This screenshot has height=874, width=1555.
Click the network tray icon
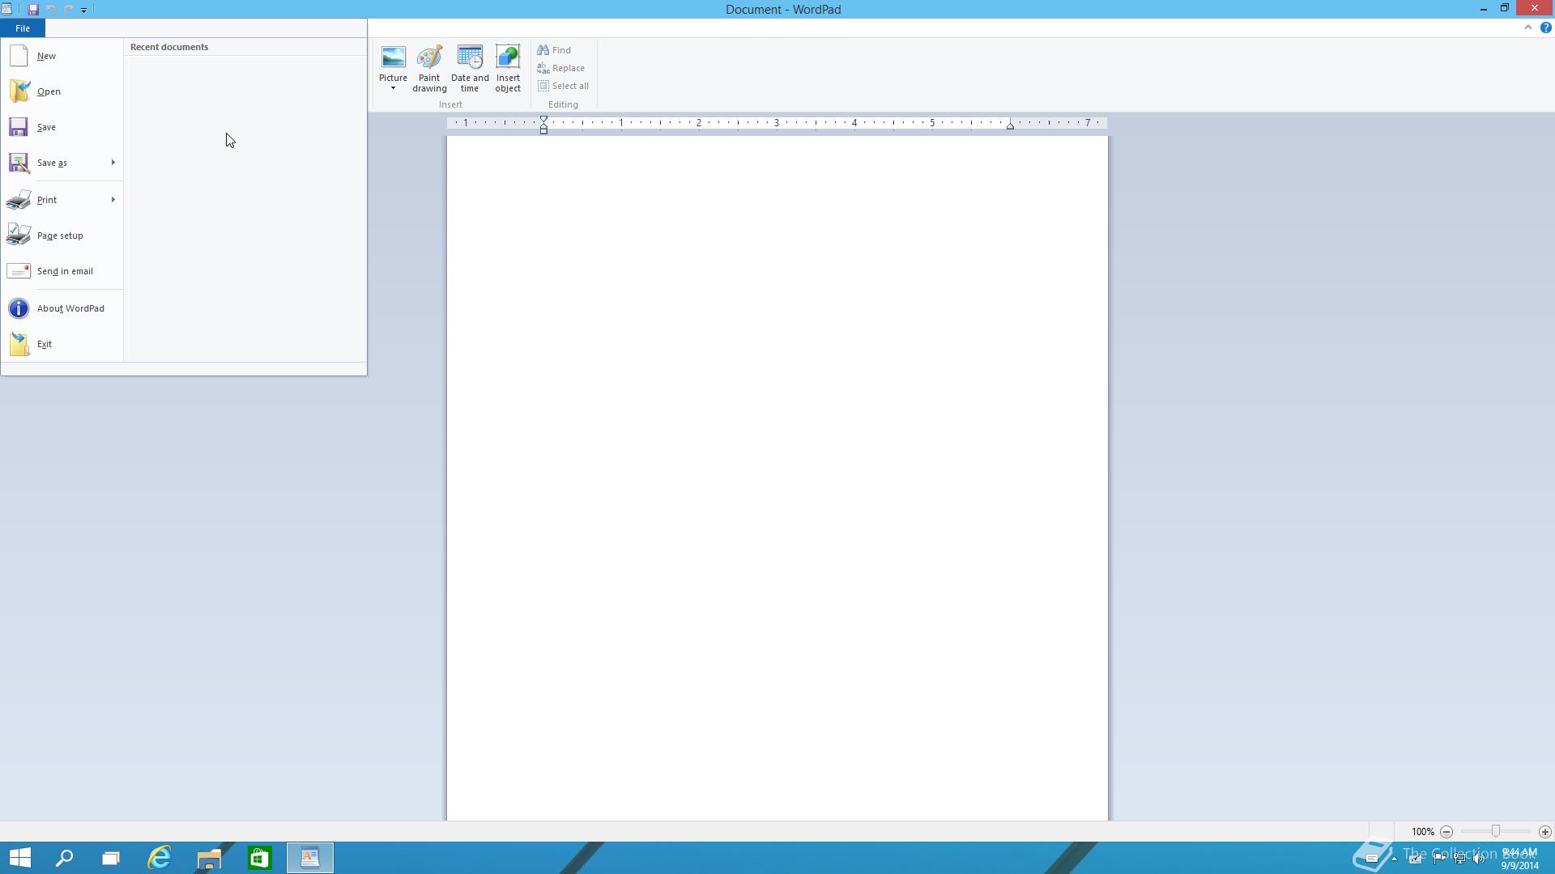click(x=1459, y=859)
